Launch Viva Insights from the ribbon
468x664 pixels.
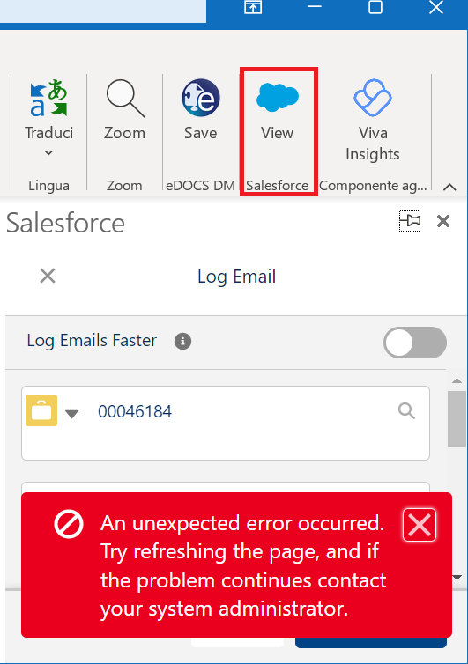pyautogui.click(x=373, y=120)
